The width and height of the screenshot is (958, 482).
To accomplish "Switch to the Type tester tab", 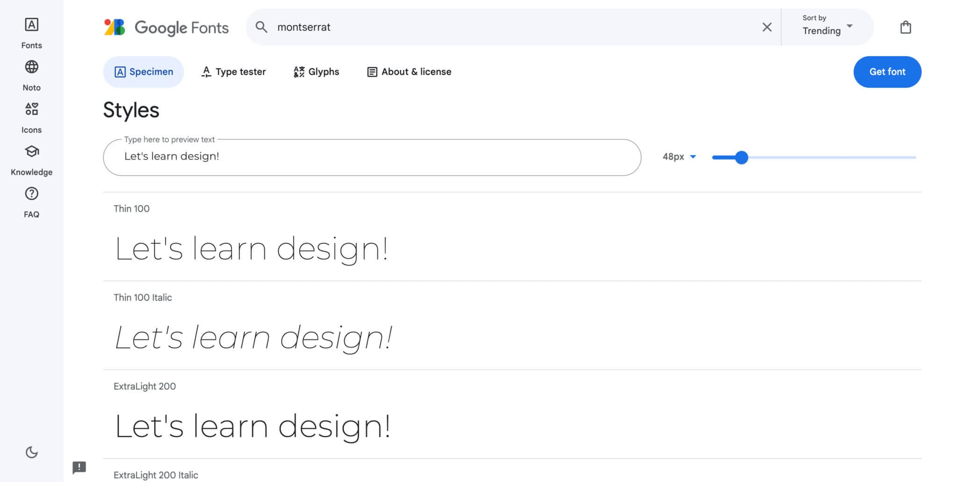I will (233, 72).
